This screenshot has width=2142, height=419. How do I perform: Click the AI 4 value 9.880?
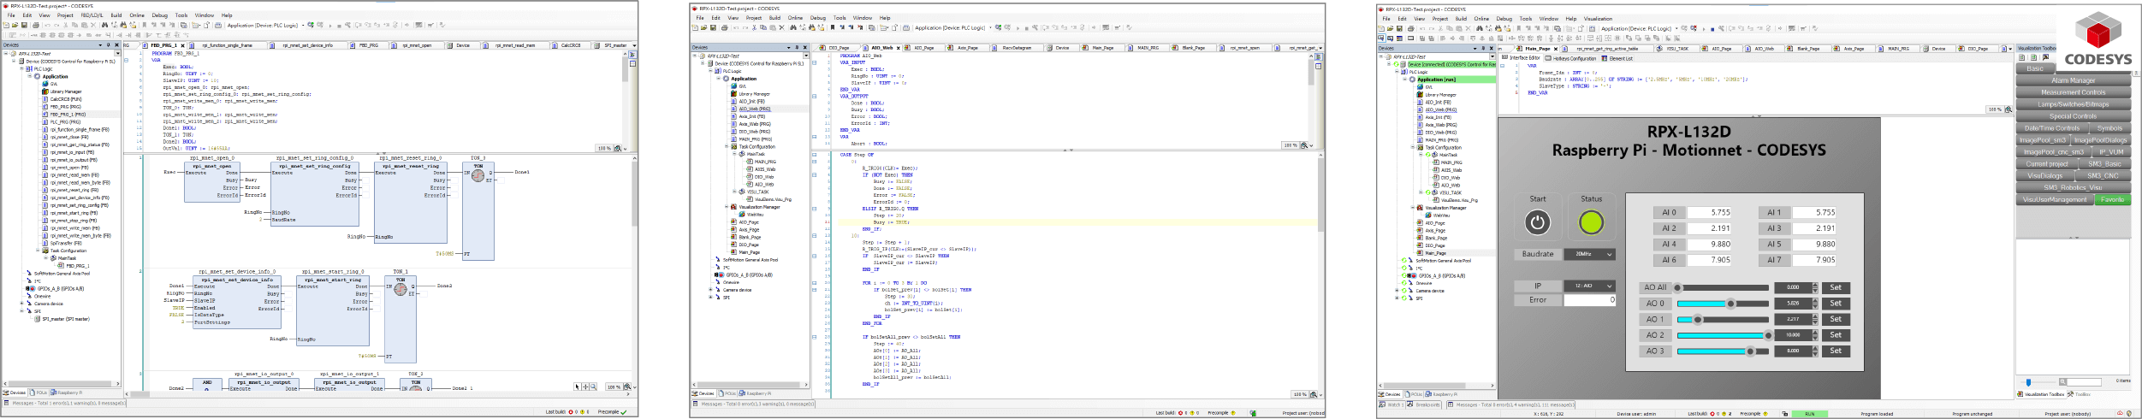tap(1707, 244)
